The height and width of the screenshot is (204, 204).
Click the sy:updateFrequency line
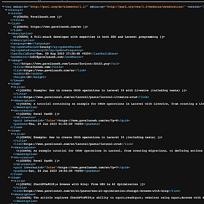click(x=47, y=50)
